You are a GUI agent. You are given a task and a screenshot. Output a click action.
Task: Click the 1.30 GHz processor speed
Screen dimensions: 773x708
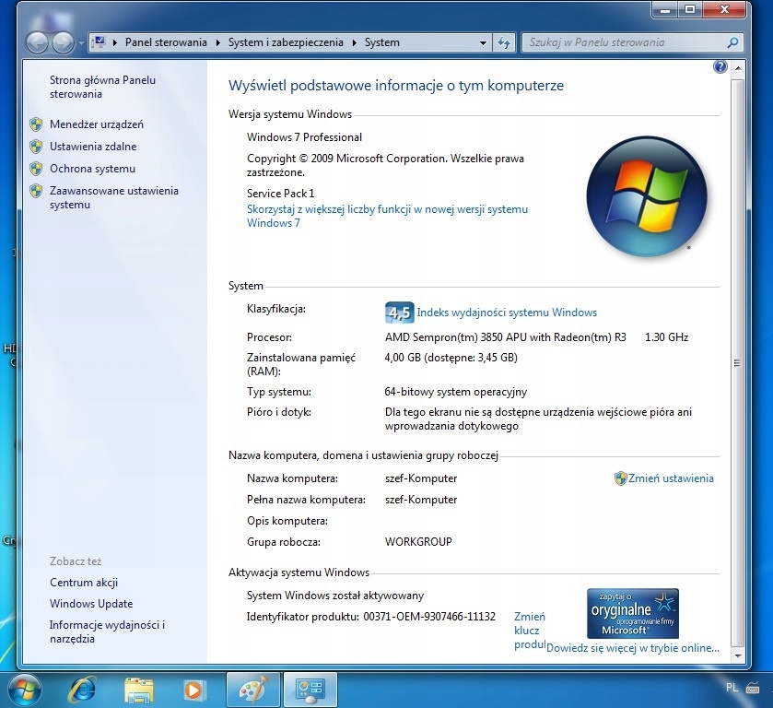point(666,337)
